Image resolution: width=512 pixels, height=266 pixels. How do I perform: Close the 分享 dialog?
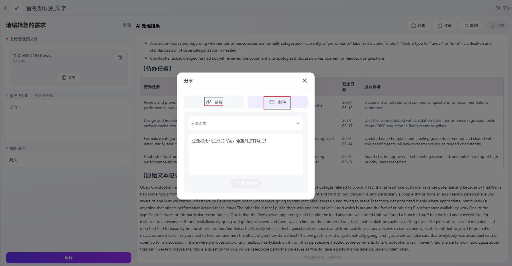point(305,81)
